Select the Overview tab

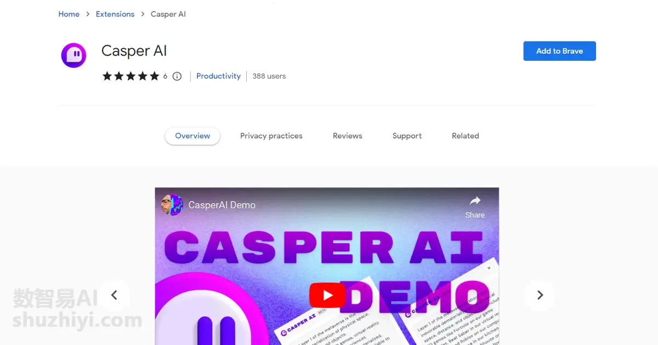[192, 136]
